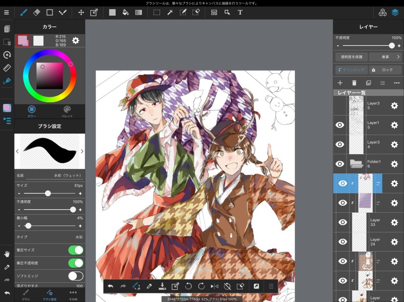Decrease layer opacity with minus button
This screenshot has height=302, width=404.
pyautogui.click(x=338, y=46)
